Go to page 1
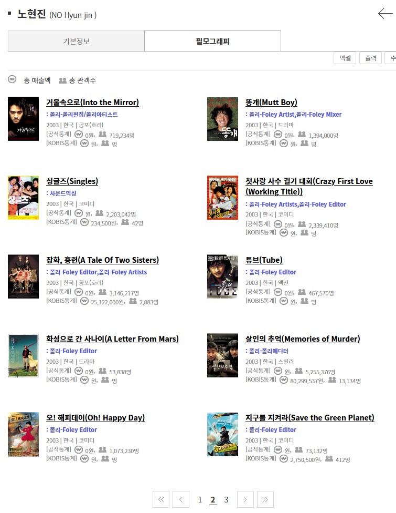This screenshot has height=513, width=396. pyautogui.click(x=200, y=499)
